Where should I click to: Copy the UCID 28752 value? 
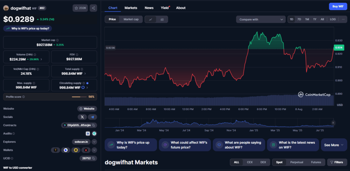94,158
